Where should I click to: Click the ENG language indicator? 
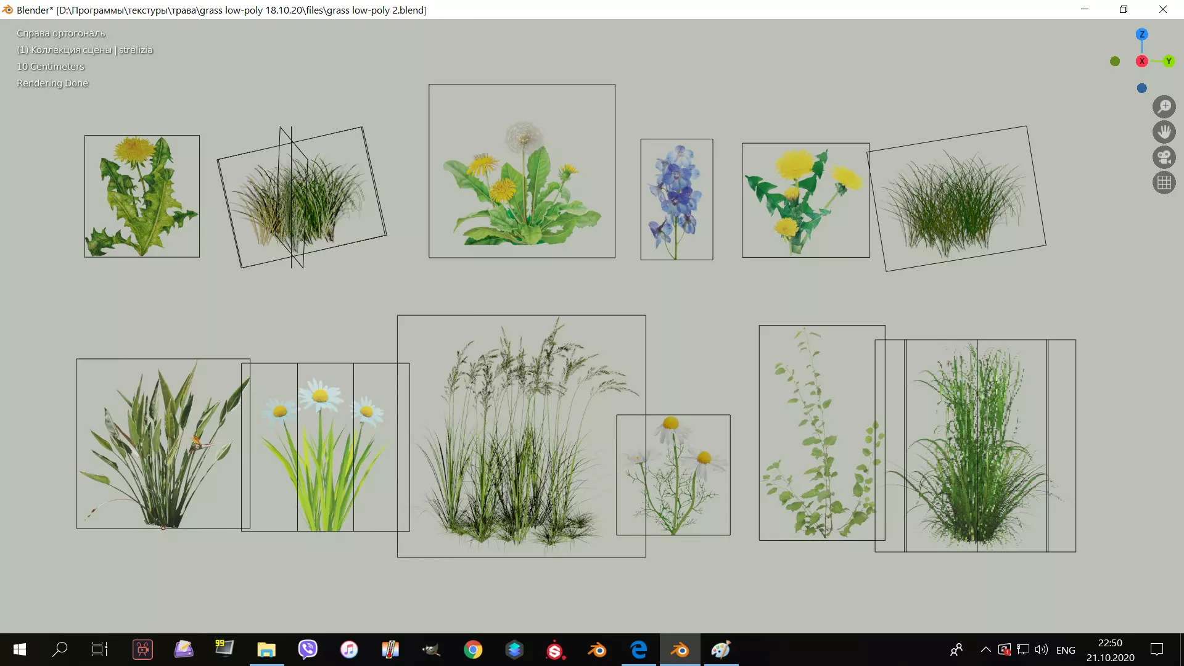coord(1065,650)
